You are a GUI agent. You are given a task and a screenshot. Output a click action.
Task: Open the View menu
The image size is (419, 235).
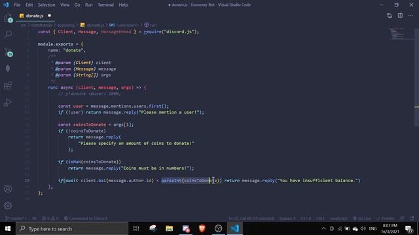click(x=65, y=5)
